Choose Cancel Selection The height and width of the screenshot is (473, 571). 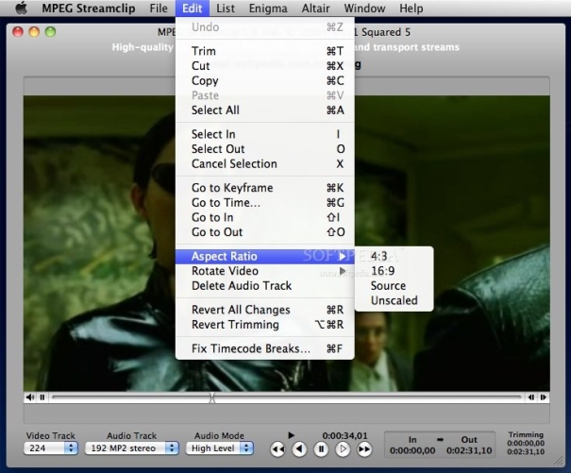tap(265, 163)
